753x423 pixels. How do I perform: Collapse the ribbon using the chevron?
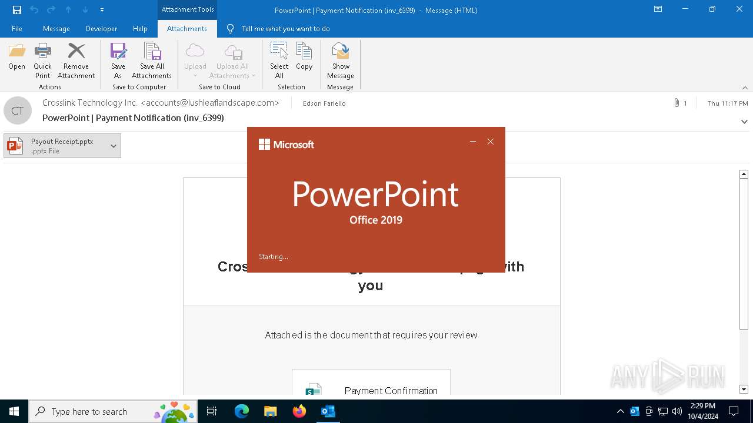(745, 88)
